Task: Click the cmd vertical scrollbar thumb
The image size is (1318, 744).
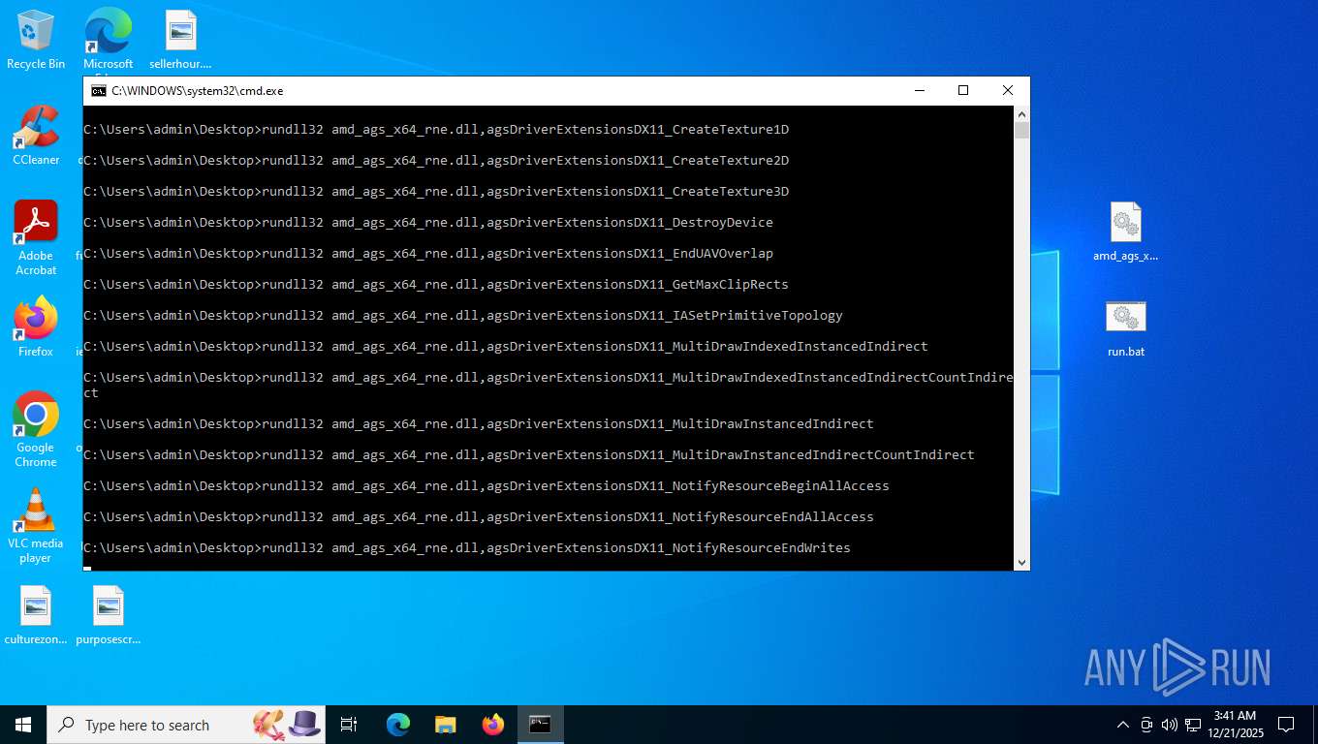Action: 1021,131
